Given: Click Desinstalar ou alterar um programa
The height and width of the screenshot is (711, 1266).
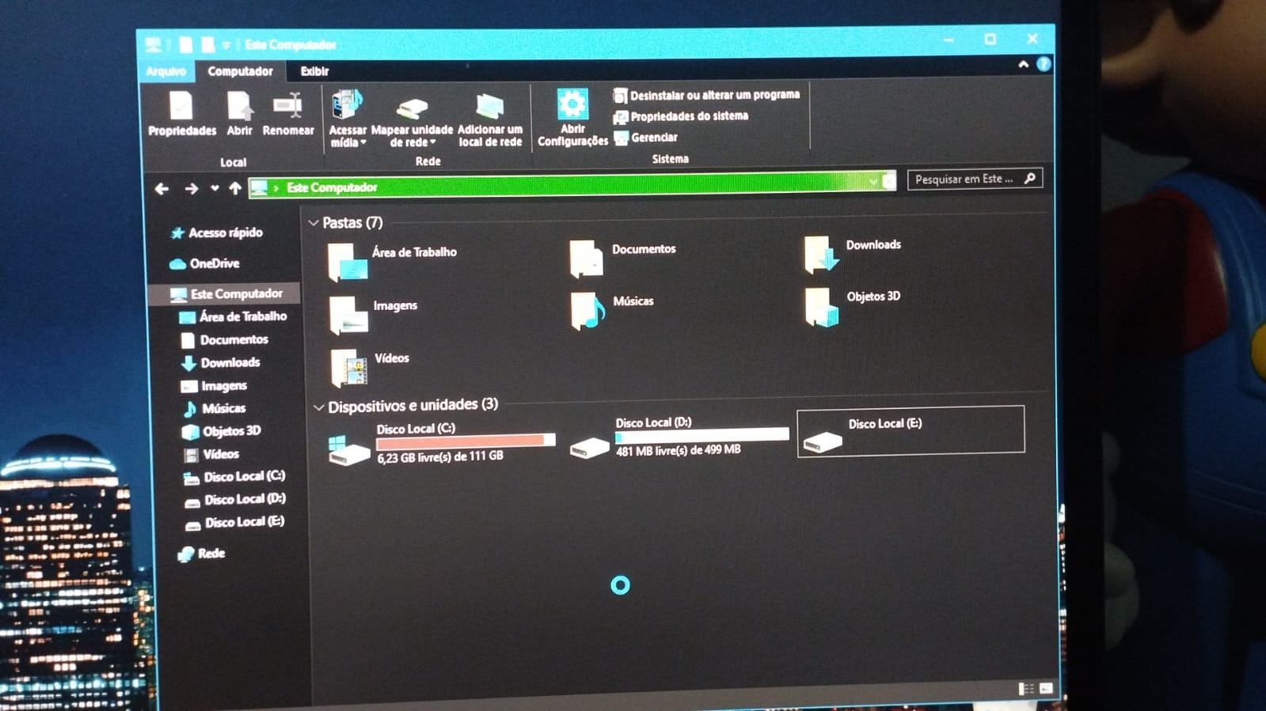Looking at the screenshot, I should (x=706, y=95).
